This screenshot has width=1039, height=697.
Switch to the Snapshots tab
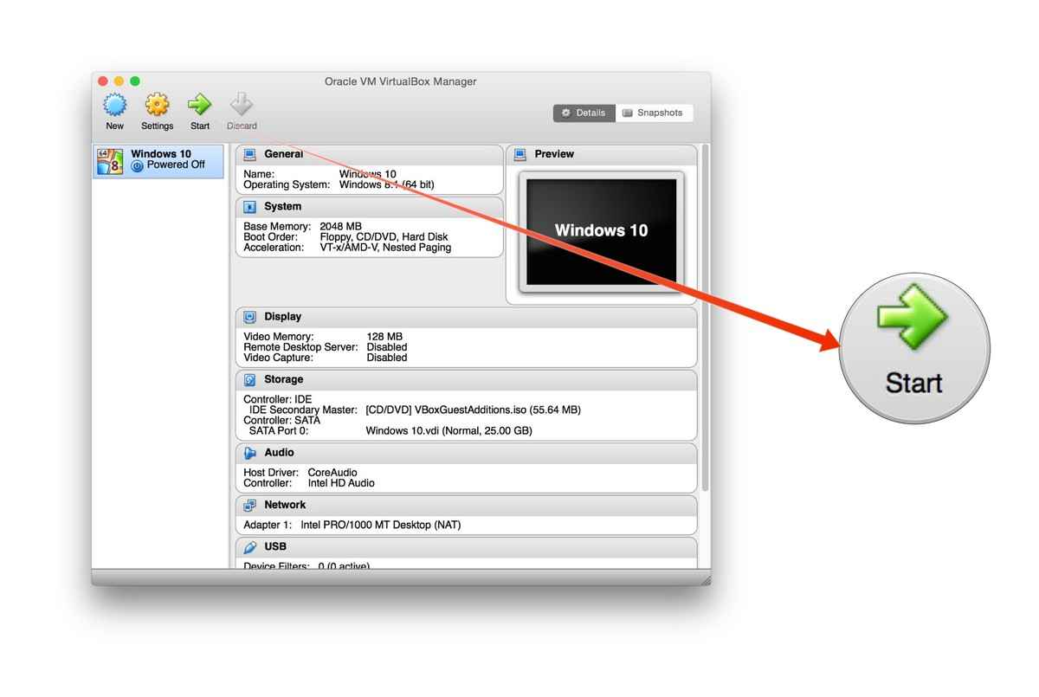654,113
